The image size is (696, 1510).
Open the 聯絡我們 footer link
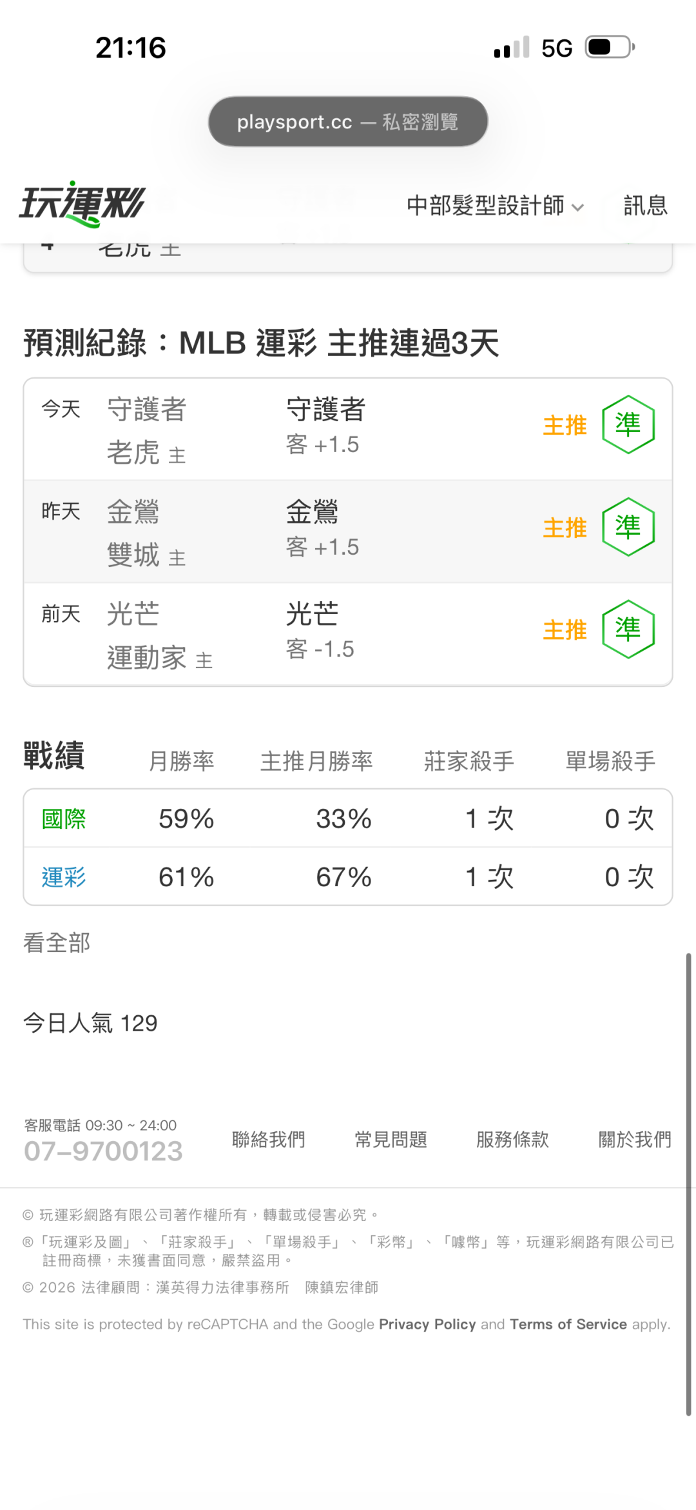(269, 1140)
